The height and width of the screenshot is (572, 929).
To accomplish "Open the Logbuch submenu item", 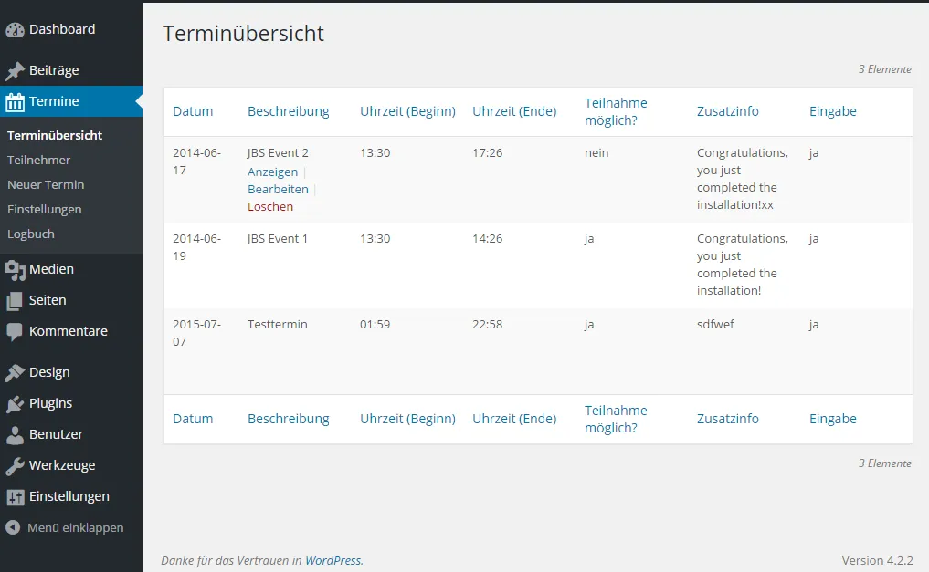I will tap(31, 234).
